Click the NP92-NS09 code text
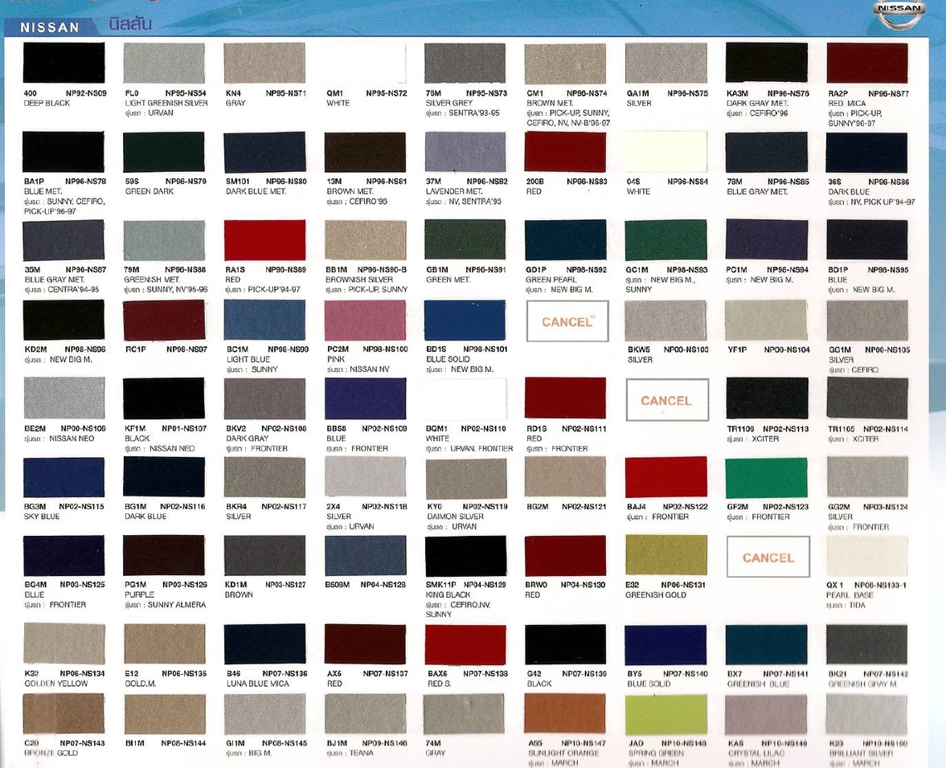Image resolution: width=946 pixels, height=768 pixels. [86, 93]
